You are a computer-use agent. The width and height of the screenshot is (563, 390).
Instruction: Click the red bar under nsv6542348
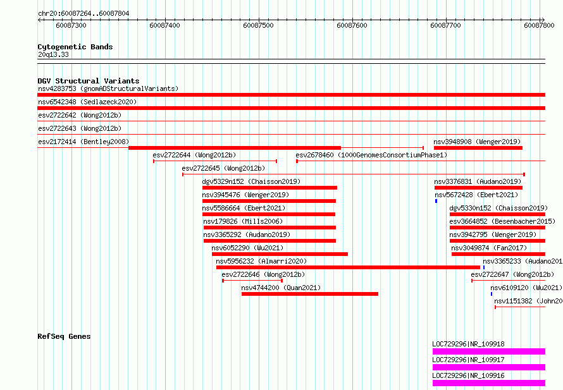pyautogui.click(x=291, y=108)
